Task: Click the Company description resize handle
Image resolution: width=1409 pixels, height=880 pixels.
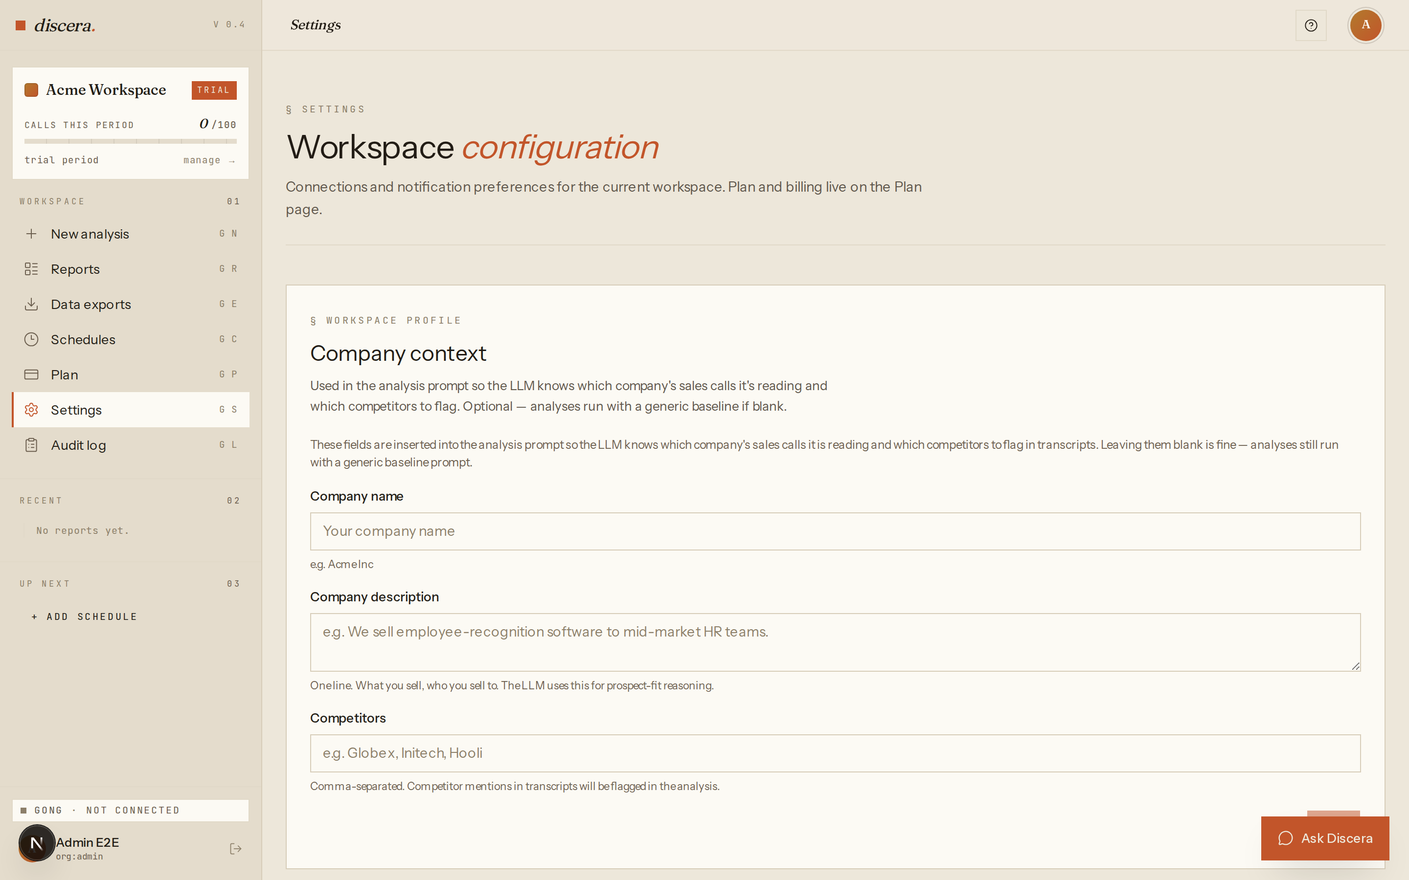Action: point(1356,666)
